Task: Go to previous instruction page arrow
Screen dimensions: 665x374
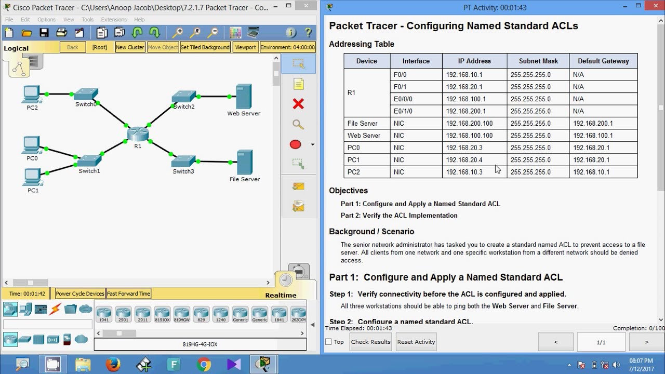Action: click(556, 342)
